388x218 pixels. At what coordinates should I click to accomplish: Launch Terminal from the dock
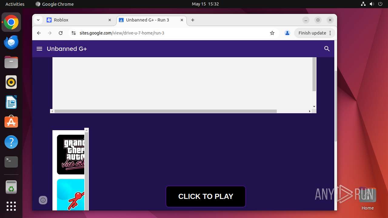[11, 162]
